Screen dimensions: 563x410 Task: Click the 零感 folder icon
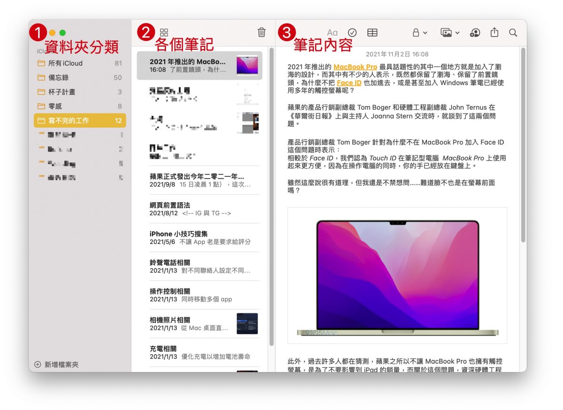coord(41,106)
